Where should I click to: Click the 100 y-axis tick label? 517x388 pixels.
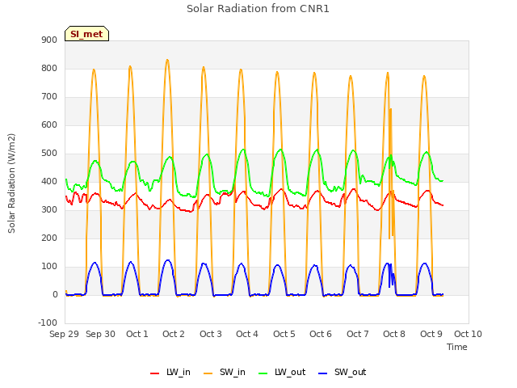tap(49, 266)
